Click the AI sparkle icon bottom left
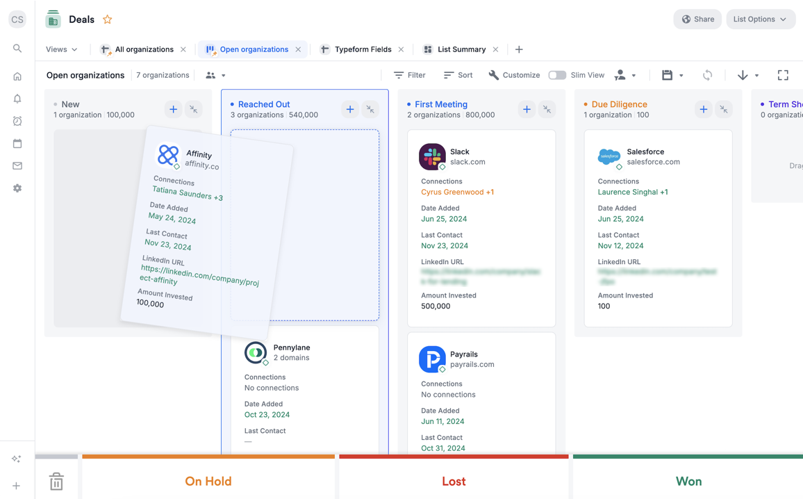Screen dimensions: 803x499 click(17, 458)
